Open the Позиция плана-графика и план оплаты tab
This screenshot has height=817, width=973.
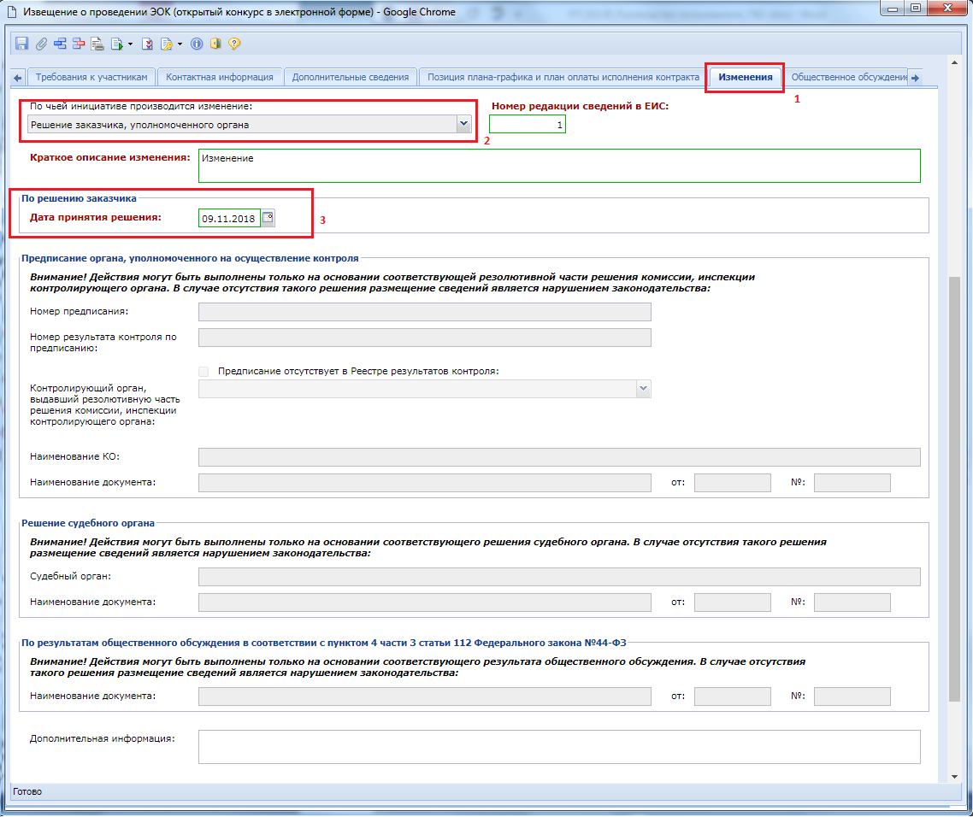click(563, 77)
